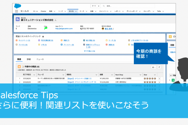Screen dimensions: 188x125
Task: Click the Salesforce cloud logo
Action: tap(18, 6)
